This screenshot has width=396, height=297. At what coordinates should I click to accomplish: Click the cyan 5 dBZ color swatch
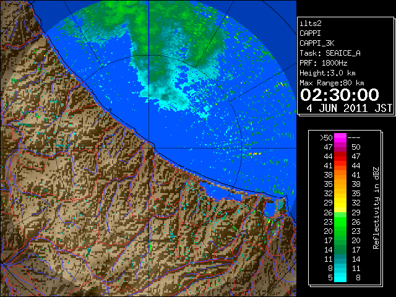(340, 277)
